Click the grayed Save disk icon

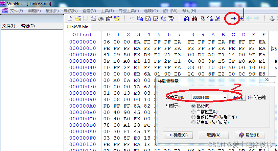(86, 18)
